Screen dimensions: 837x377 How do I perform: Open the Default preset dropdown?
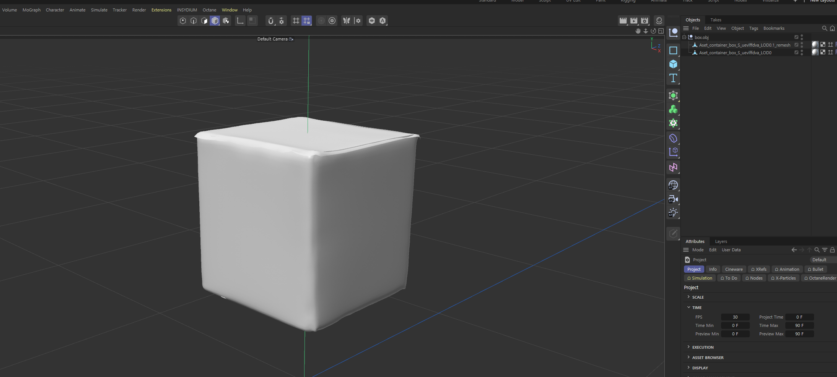tap(823, 260)
